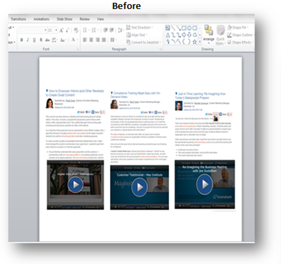Select the Left Brace shape

click(x=184, y=42)
